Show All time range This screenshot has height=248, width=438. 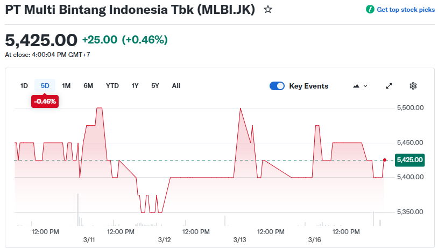tap(176, 86)
